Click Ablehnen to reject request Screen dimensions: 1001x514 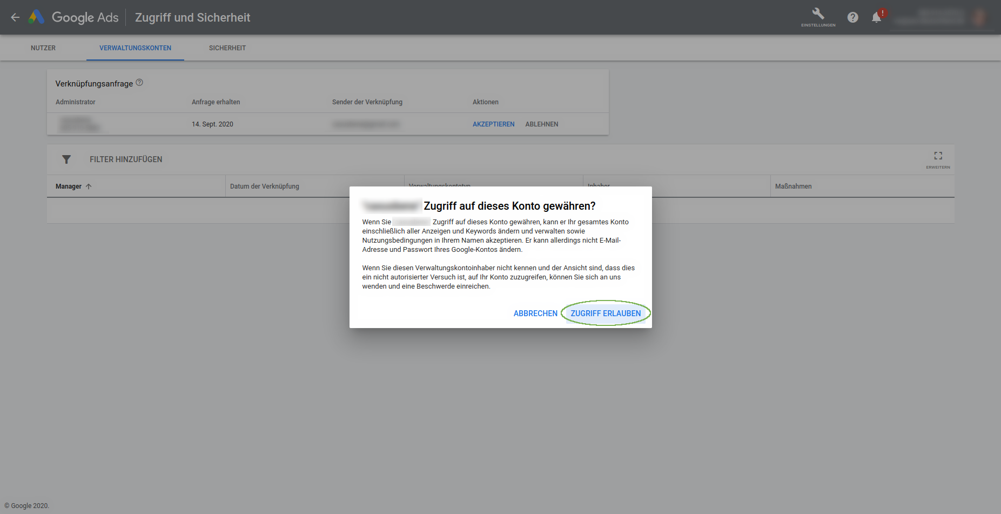coord(541,124)
